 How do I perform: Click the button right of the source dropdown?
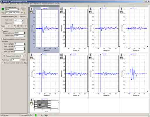[23, 10]
